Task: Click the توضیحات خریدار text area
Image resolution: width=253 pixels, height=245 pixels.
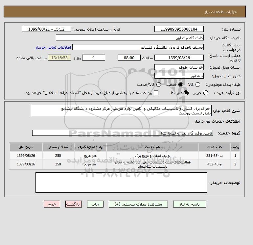Action: click(121, 183)
